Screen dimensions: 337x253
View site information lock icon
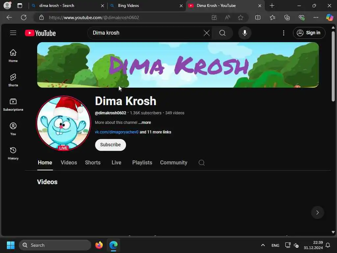click(41, 17)
